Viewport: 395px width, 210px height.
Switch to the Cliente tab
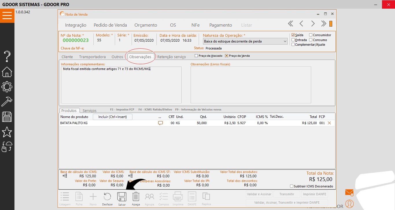click(x=67, y=57)
